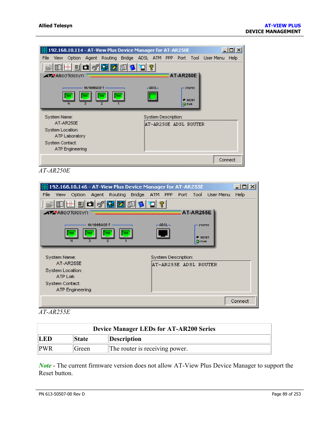Select port 2 on the AT-AR250E panel

[x=102, y=96]
